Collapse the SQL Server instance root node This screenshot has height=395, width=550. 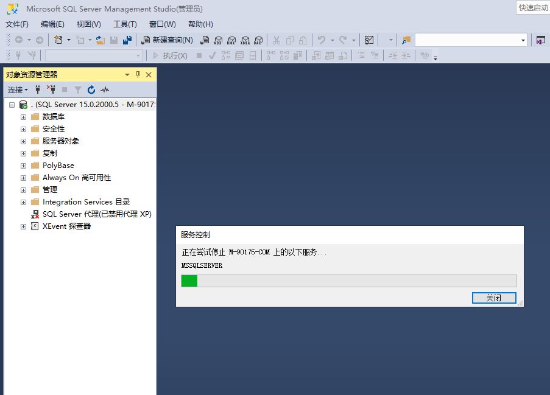tap(12, 105)
